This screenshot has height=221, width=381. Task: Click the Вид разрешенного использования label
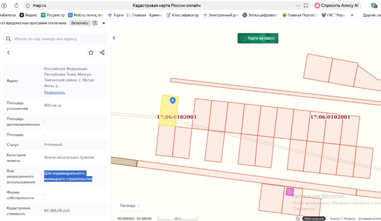coord(21,176)
